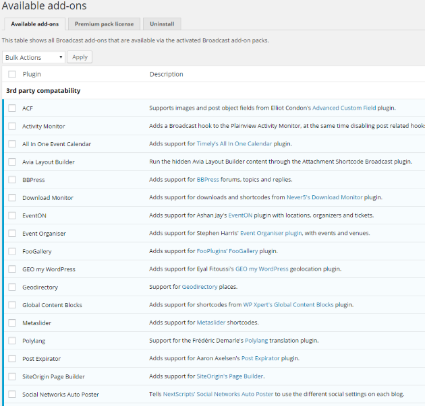Select the Metaslider checkbox

[12, 323]
